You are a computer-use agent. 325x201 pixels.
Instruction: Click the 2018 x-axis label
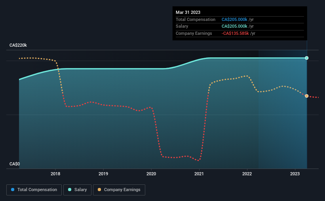click(55, 174)
